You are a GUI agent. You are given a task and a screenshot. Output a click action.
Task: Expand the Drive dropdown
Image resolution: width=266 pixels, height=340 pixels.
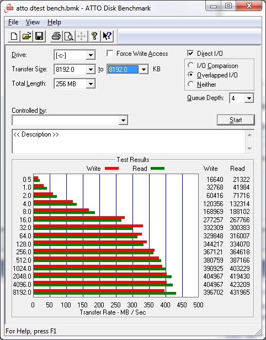pos(91,55)
